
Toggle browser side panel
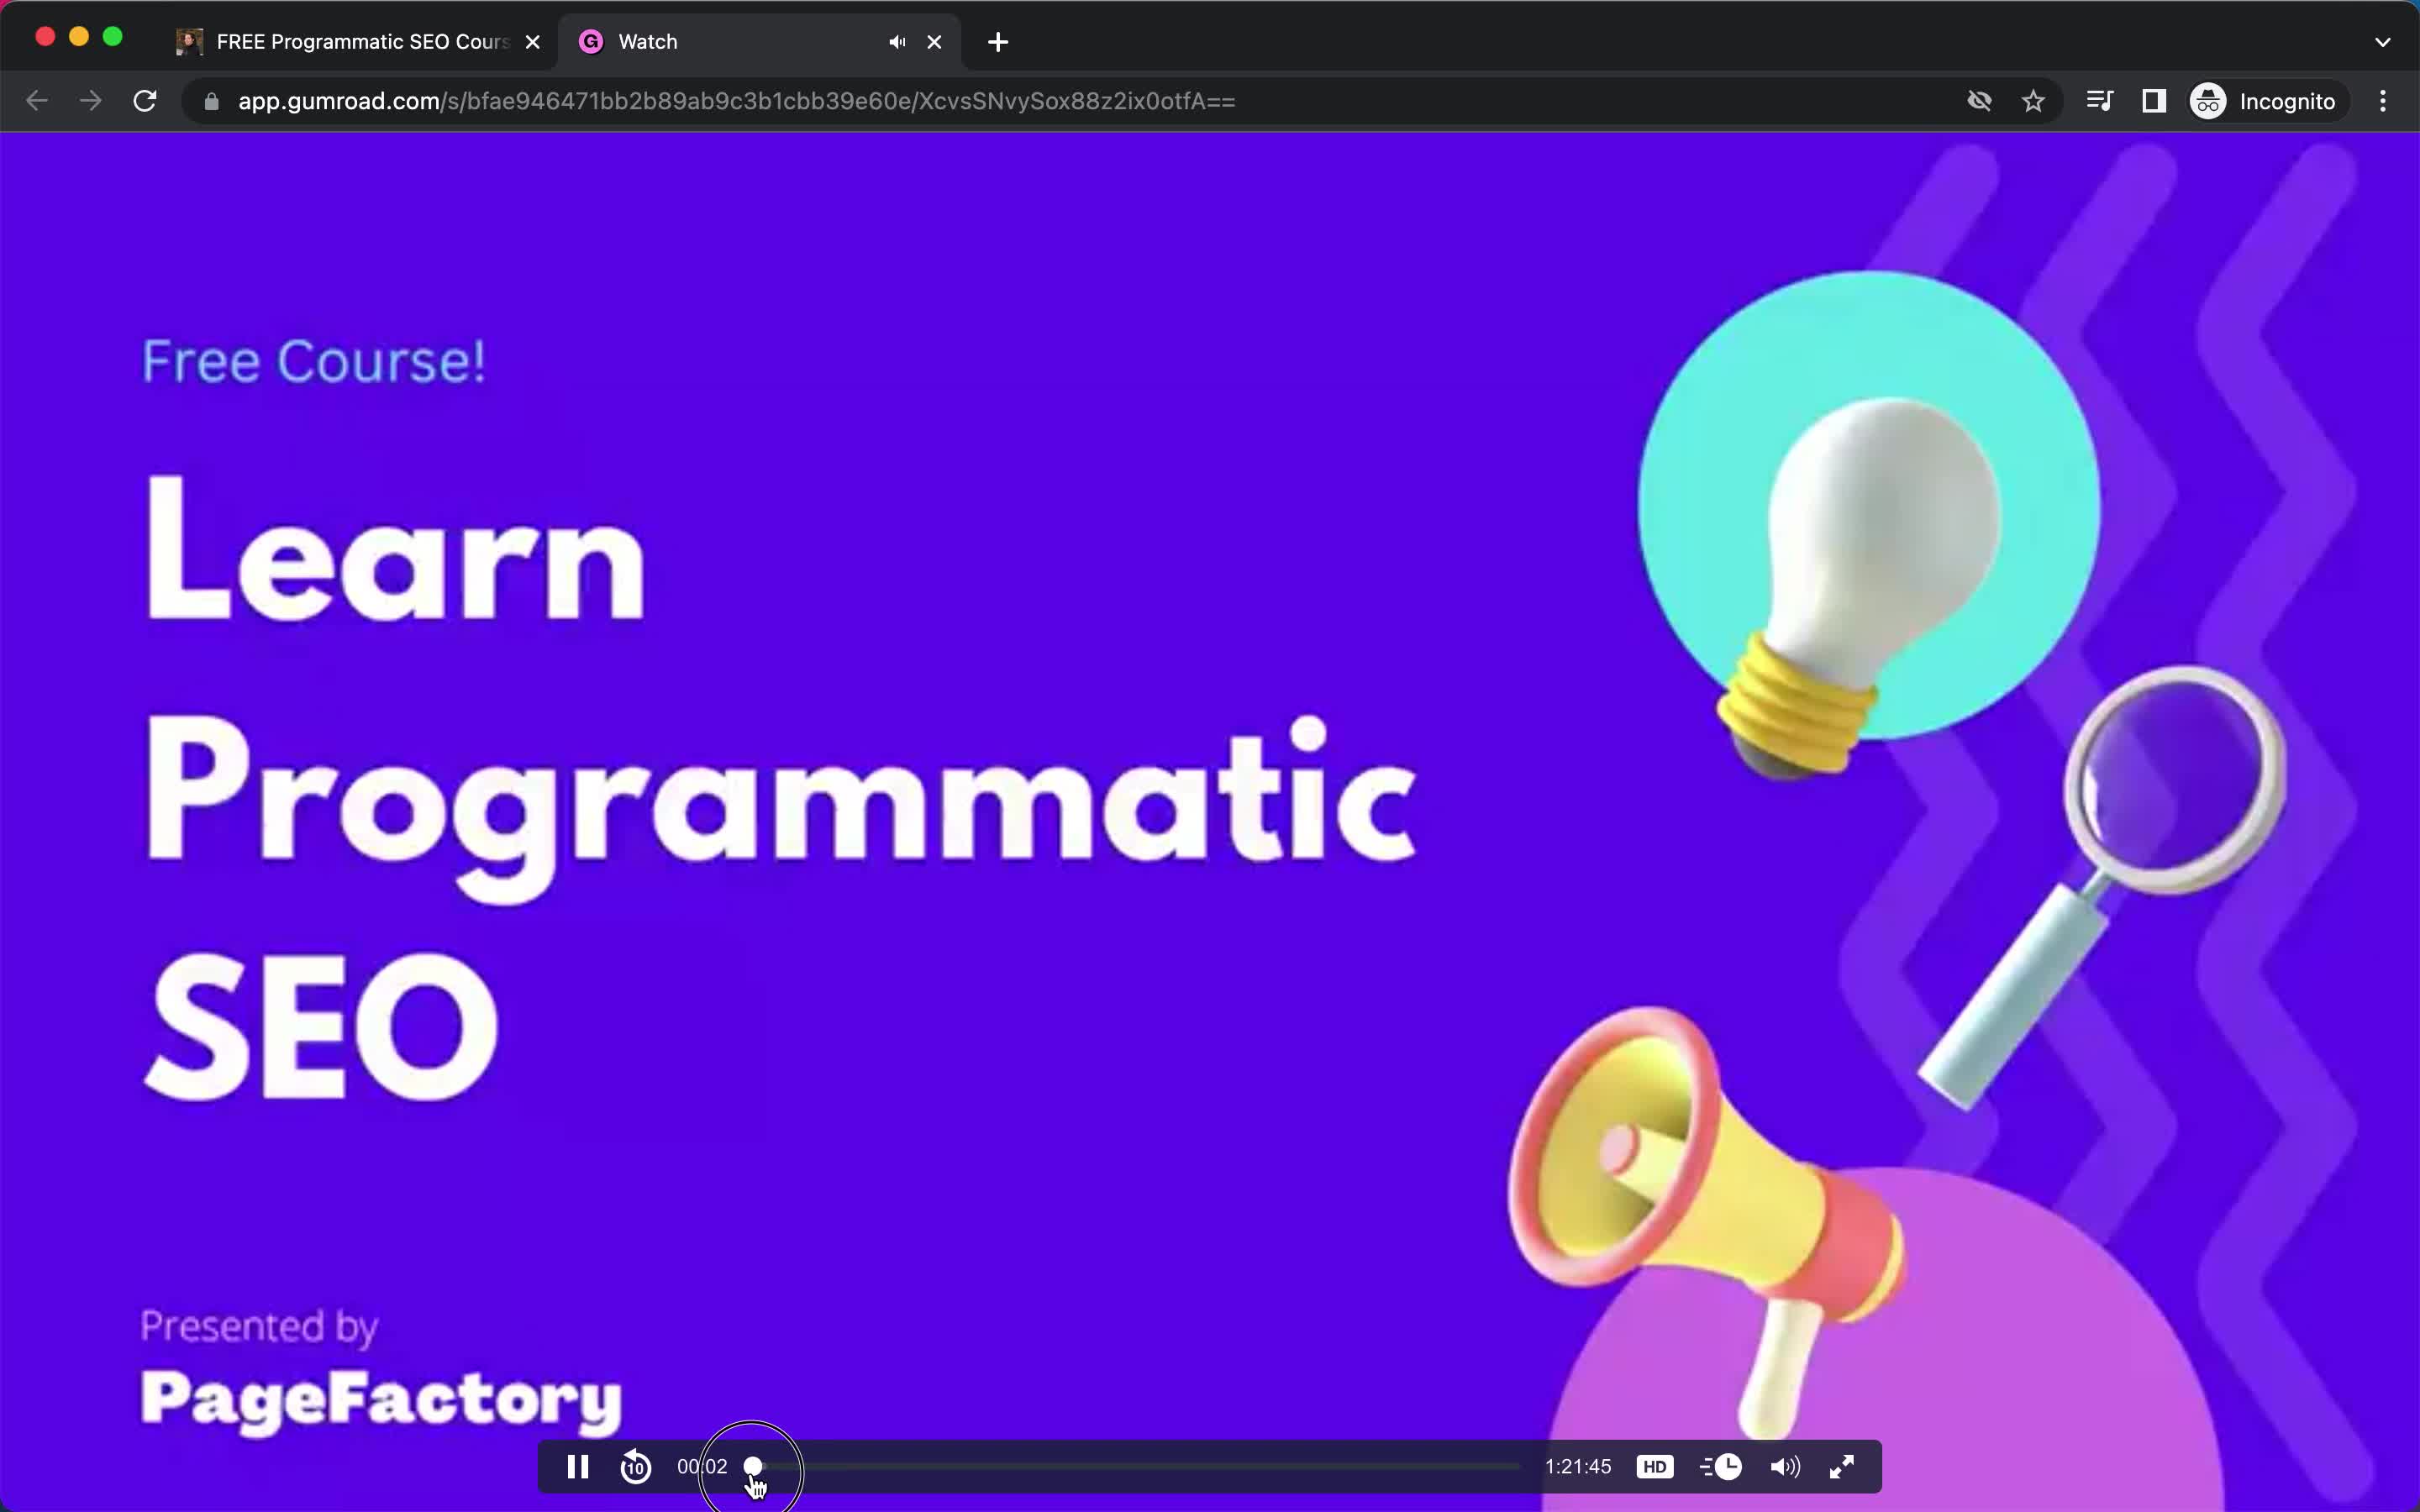tap(2154, 101)
